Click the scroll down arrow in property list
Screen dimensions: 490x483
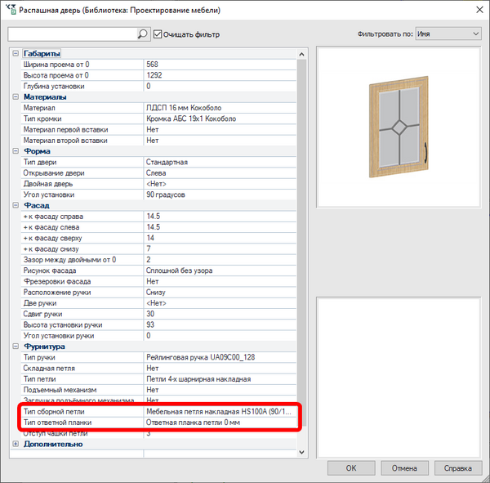(x=301, y=452)
